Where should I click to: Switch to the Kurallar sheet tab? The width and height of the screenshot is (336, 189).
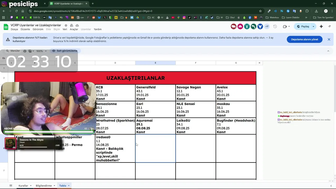point(23,186)
